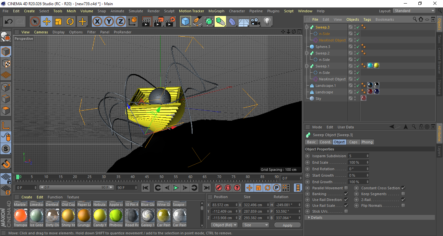Viewport: 443px width, 236px height.
Task: Add a Cube primitive object
Action: pos(186,22)
